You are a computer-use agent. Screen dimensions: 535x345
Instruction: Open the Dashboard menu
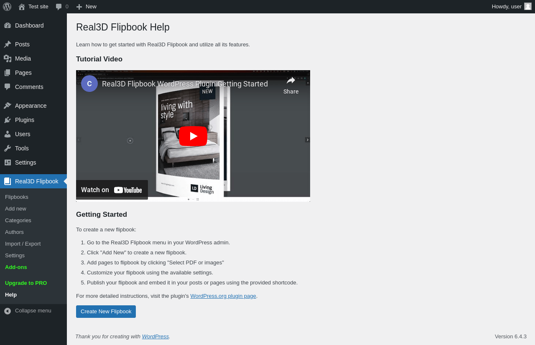[33, 25]
